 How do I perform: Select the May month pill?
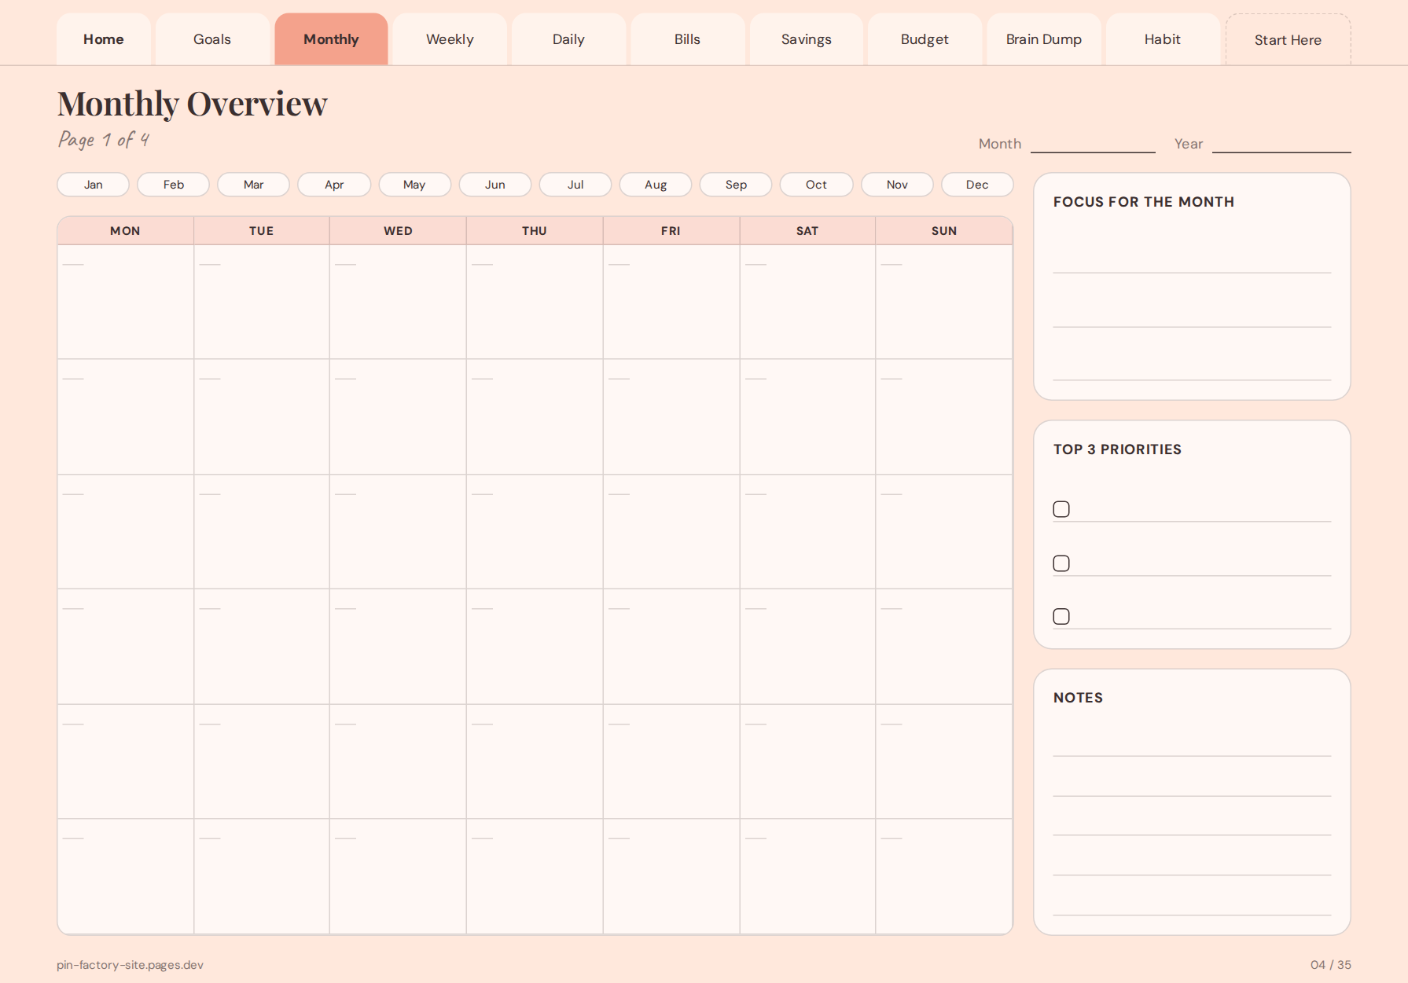[414, 185]
